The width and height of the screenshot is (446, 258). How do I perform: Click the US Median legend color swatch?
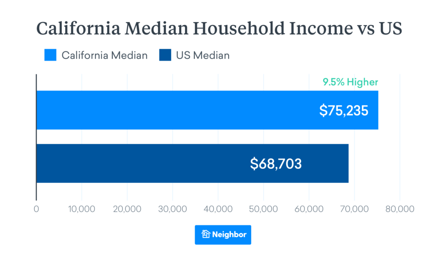point(165,55)
